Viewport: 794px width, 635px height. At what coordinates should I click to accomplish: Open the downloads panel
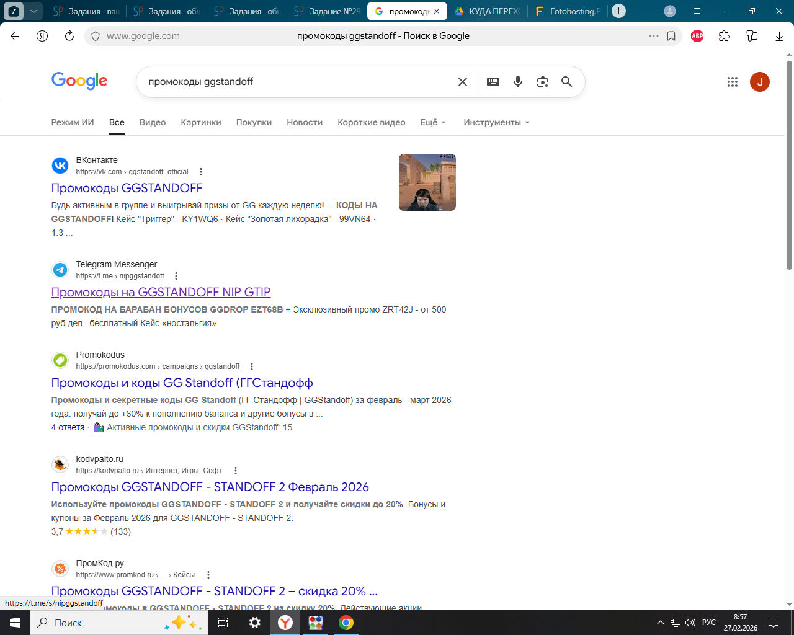pyautogui.click(x=779, y=36)
